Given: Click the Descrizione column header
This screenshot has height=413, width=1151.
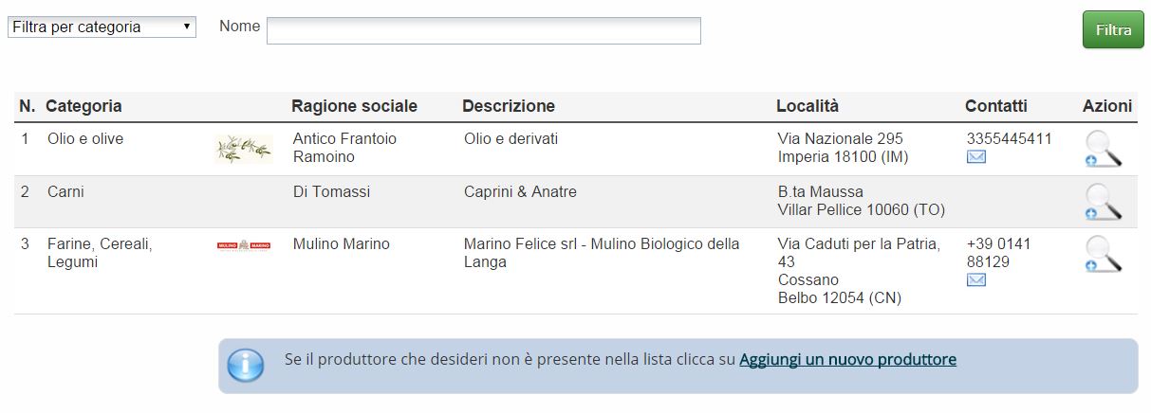Looking at the screenshot, I should pyautogui.click(x=509, y=106).
